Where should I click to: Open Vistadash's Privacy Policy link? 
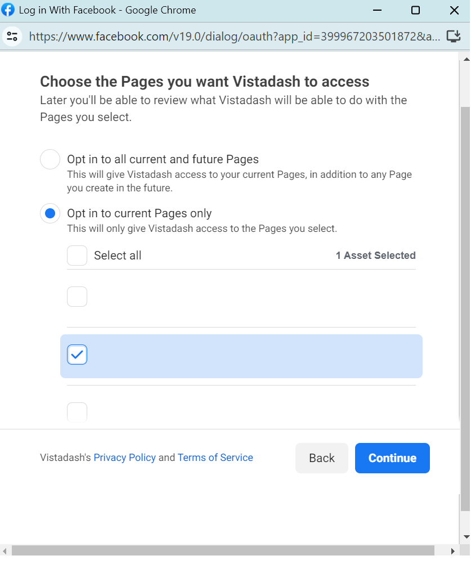pyautogui.click(x=124, y=458)
